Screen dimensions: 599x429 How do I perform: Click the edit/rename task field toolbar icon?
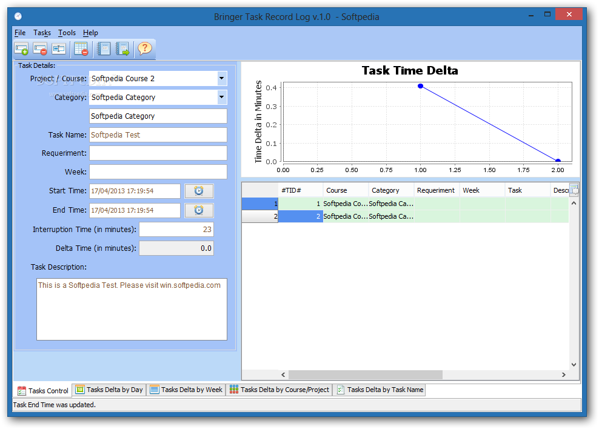click(x=59, y=49)
